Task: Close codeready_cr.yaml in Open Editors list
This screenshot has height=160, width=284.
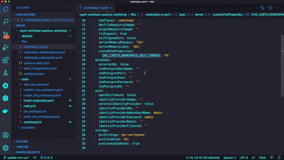Action: [18, 20]
